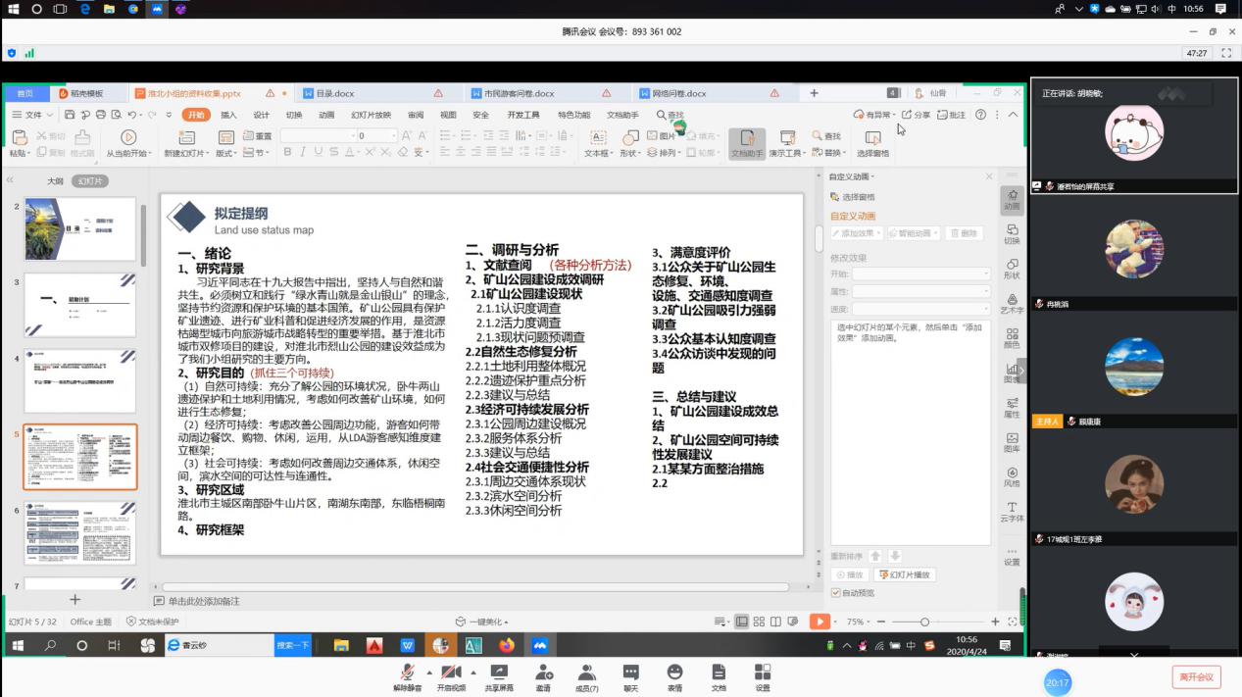Open the 表情 emoji reactions icon

[x=674, y=672]
